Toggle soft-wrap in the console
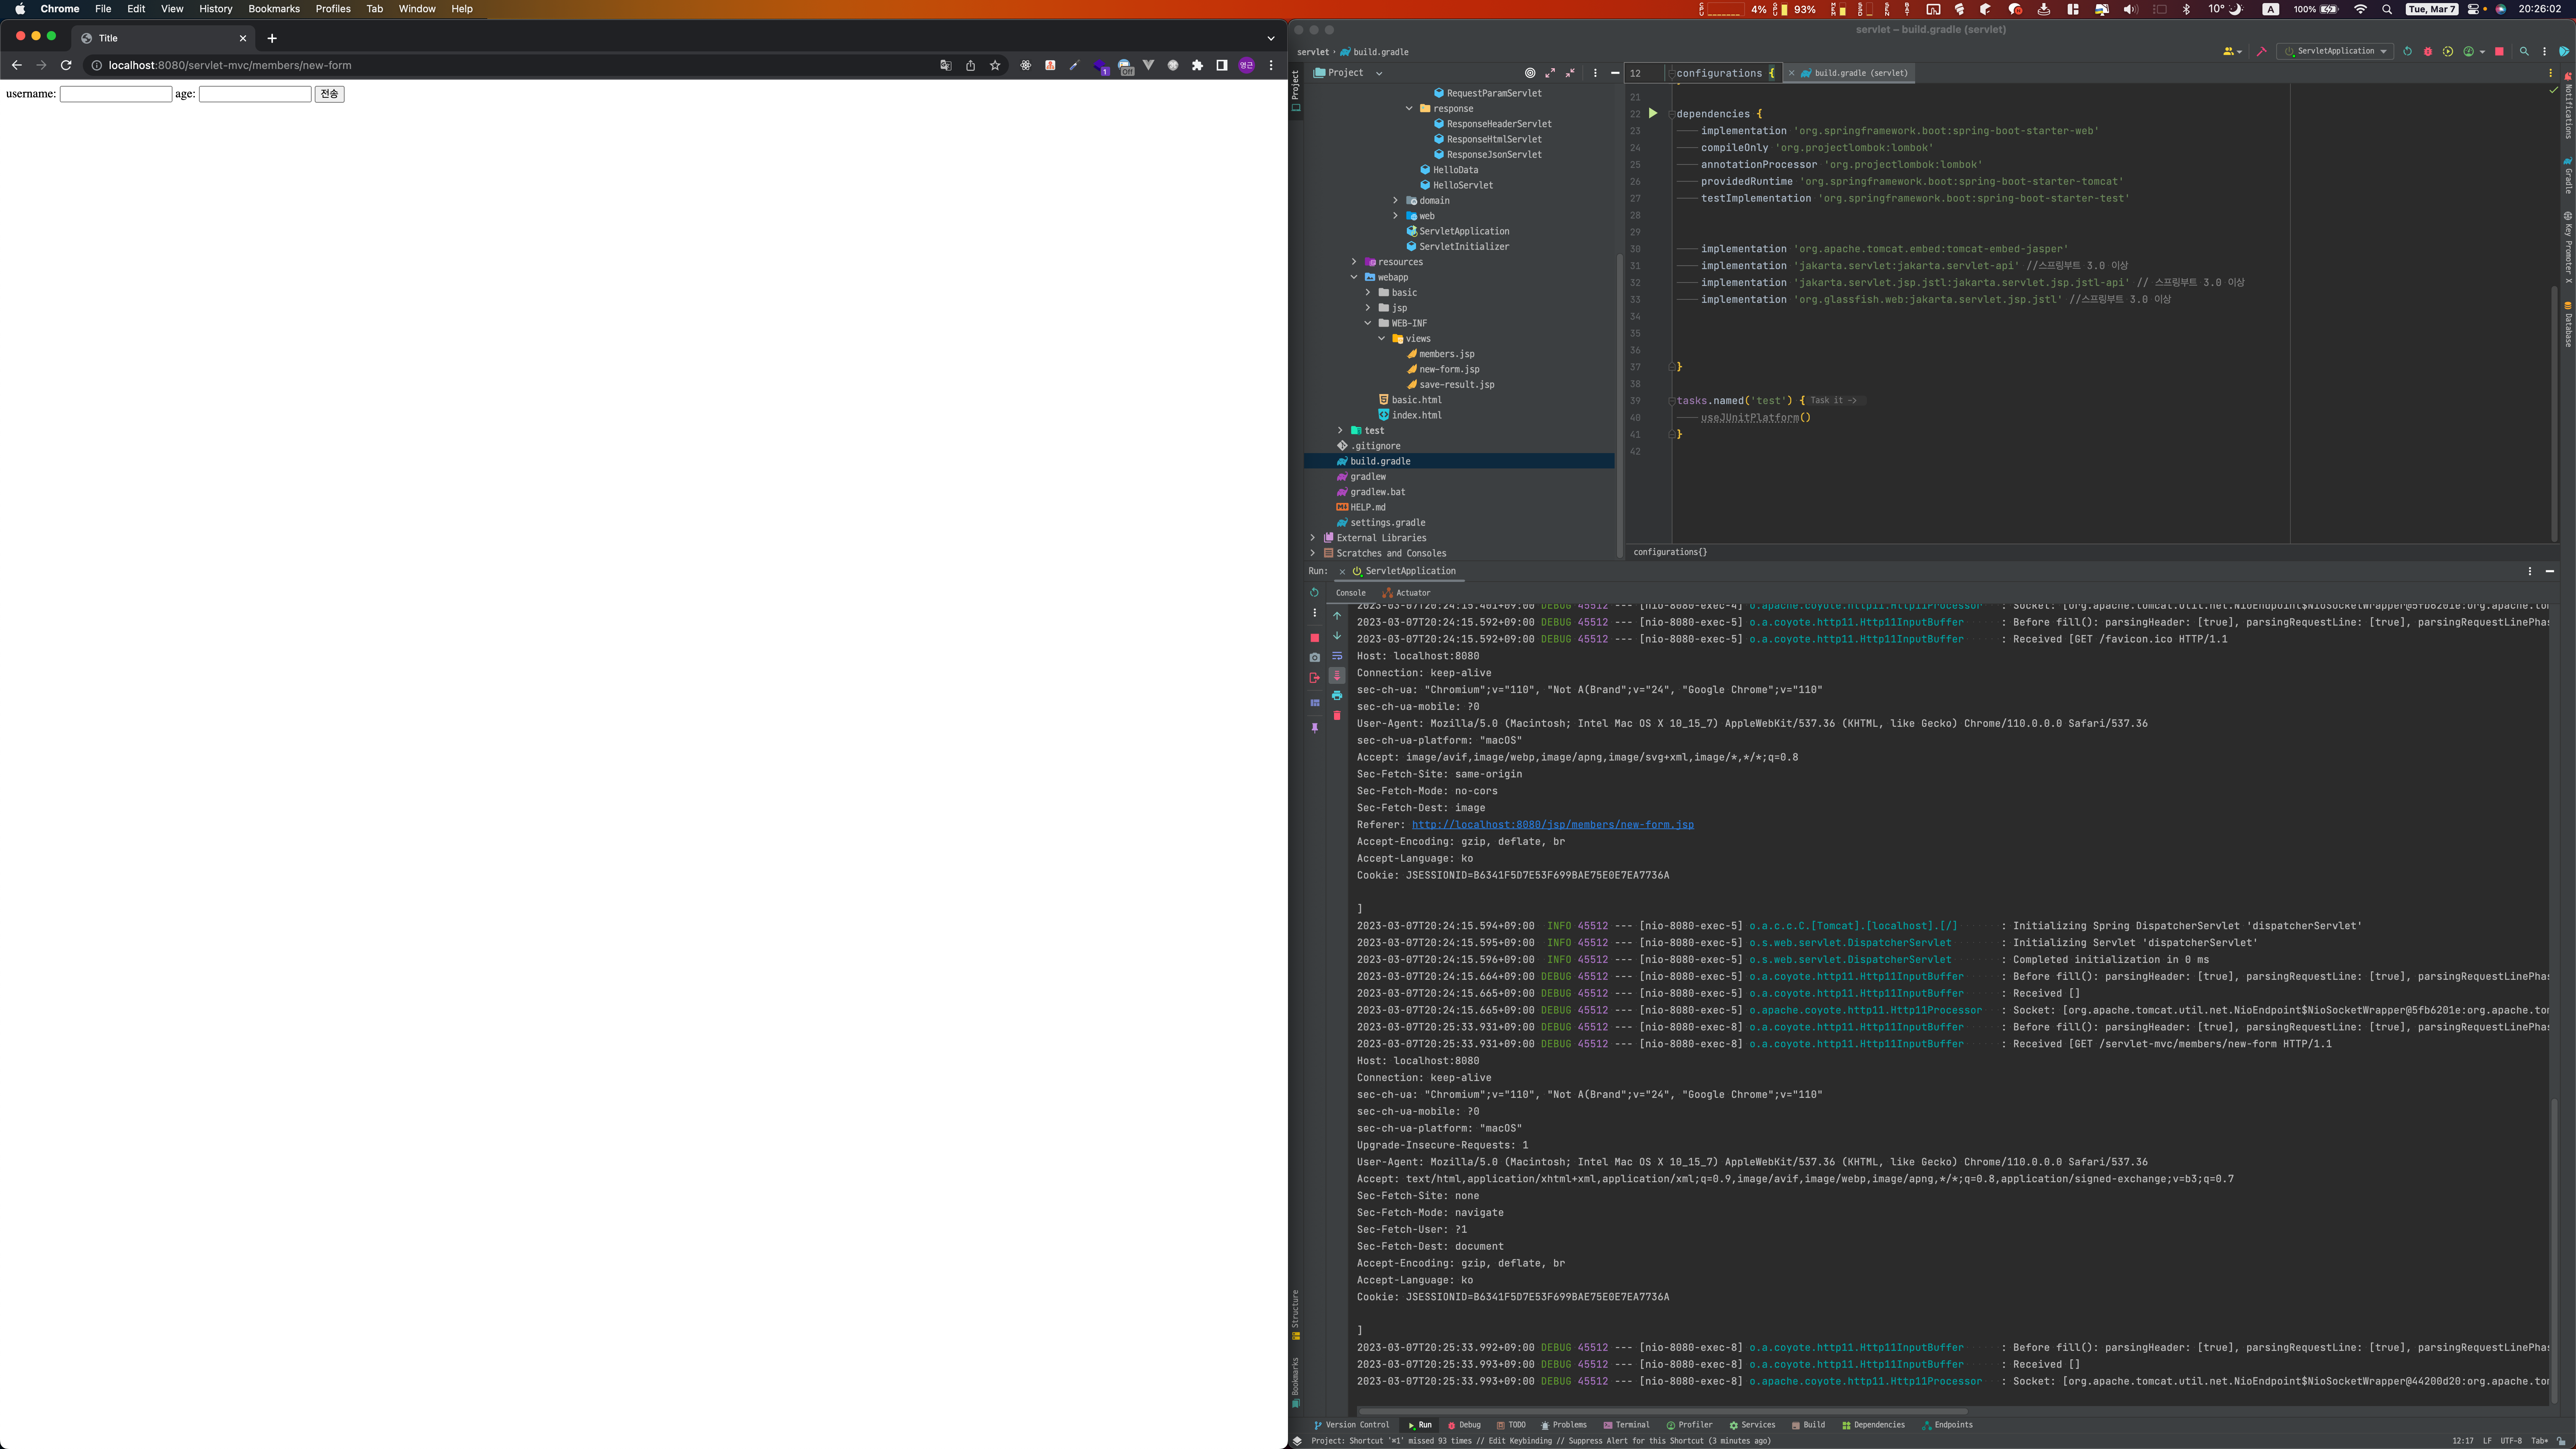Image resolution: width=2576 pixels, height=1449 pixels. click(x=1337, y=656)
